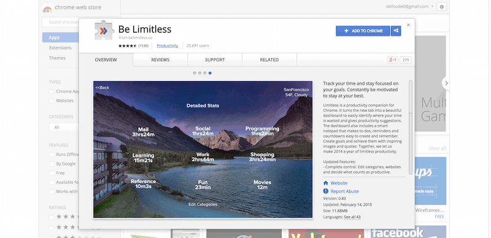
Task: Click the Detailed Stats heading
Action: coord(203,106)
